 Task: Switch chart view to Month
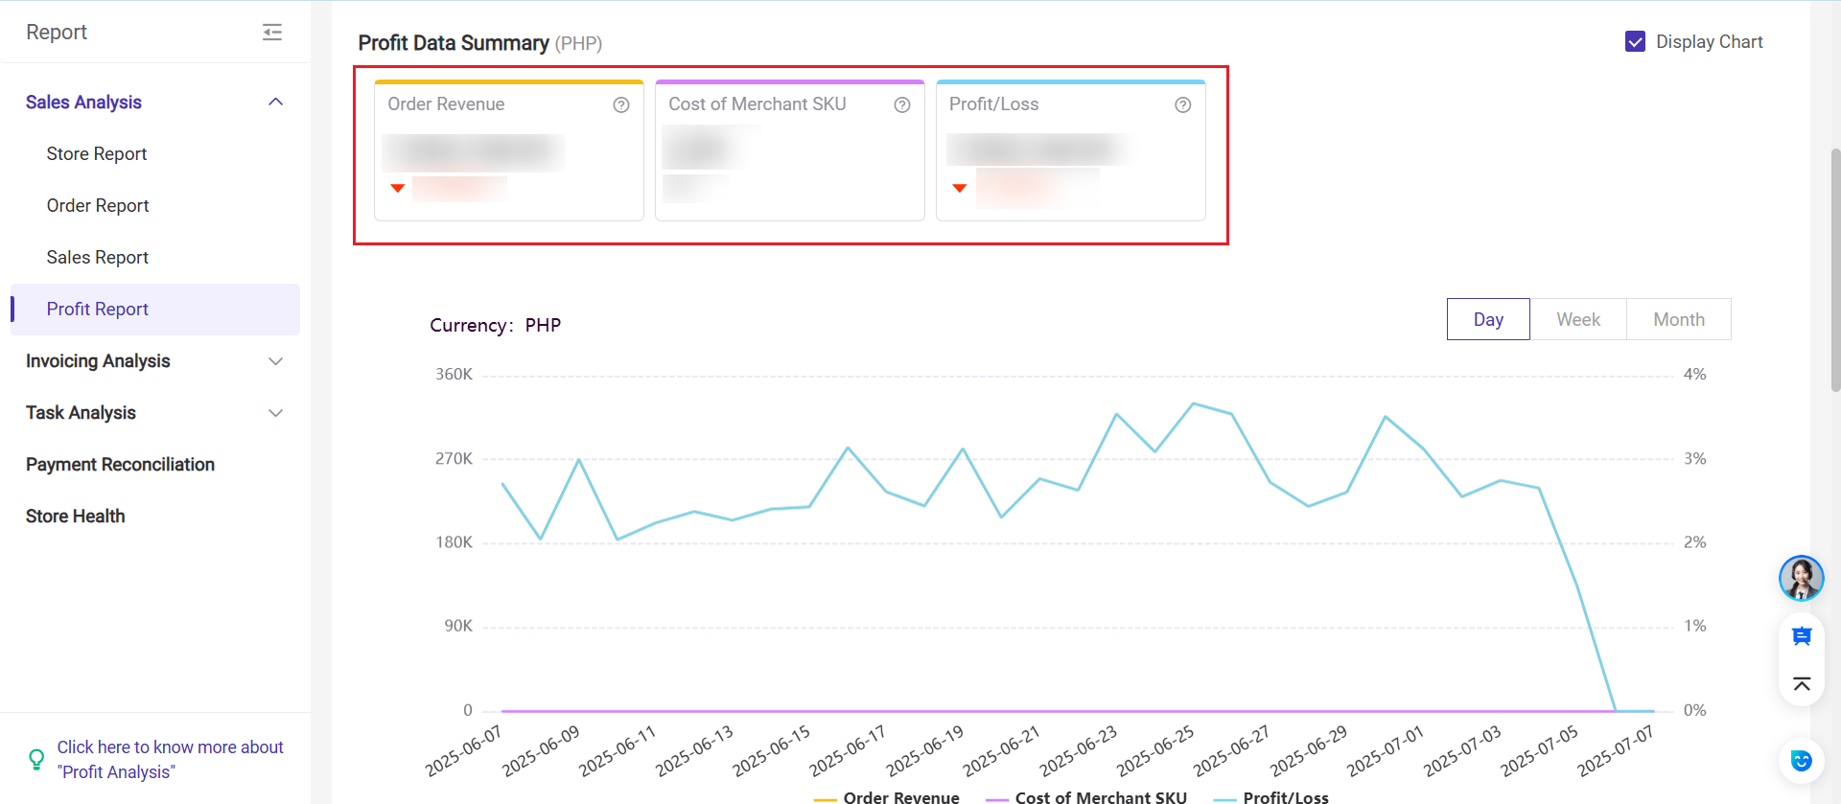click(1678, 319)
